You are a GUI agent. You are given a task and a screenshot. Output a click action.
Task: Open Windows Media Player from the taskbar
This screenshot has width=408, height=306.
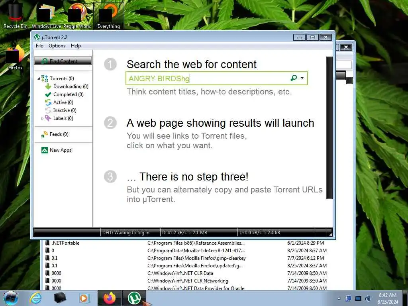(84, 298)
